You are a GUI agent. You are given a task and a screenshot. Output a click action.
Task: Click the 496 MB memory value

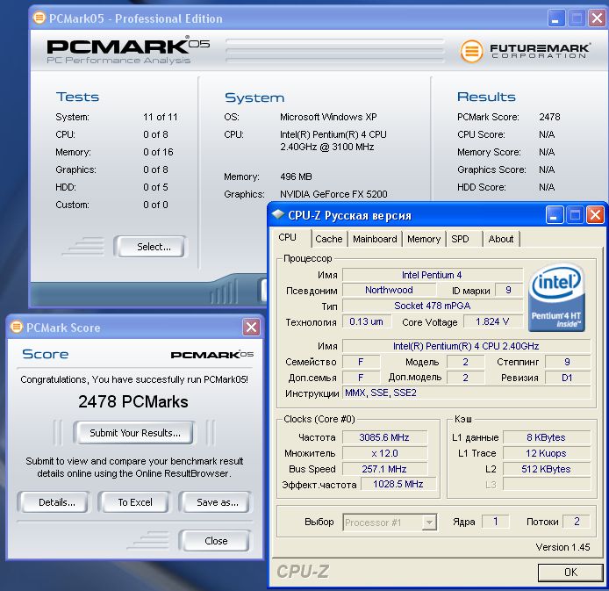[296, 177]
